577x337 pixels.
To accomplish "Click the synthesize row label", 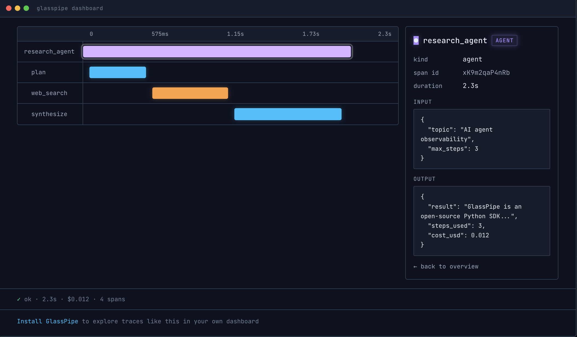I will click(49, 114).
